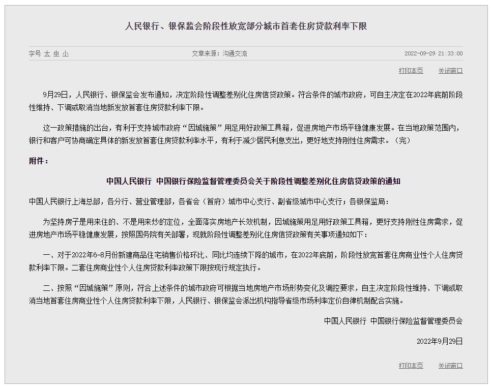The height and width of the screenshot is (387, 491).
Task: Click the 字号 label
Action: pyautogui.click(x=35, y=54)
